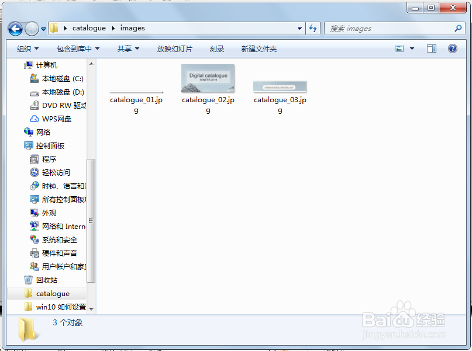Select 网络和 Internet entry
The width and height of the screenshot is (472, 351).
pos(64,226)
